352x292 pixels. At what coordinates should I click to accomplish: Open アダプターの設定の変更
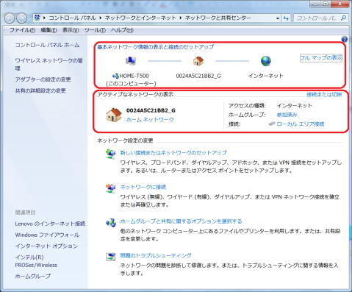tap(43, 79)
